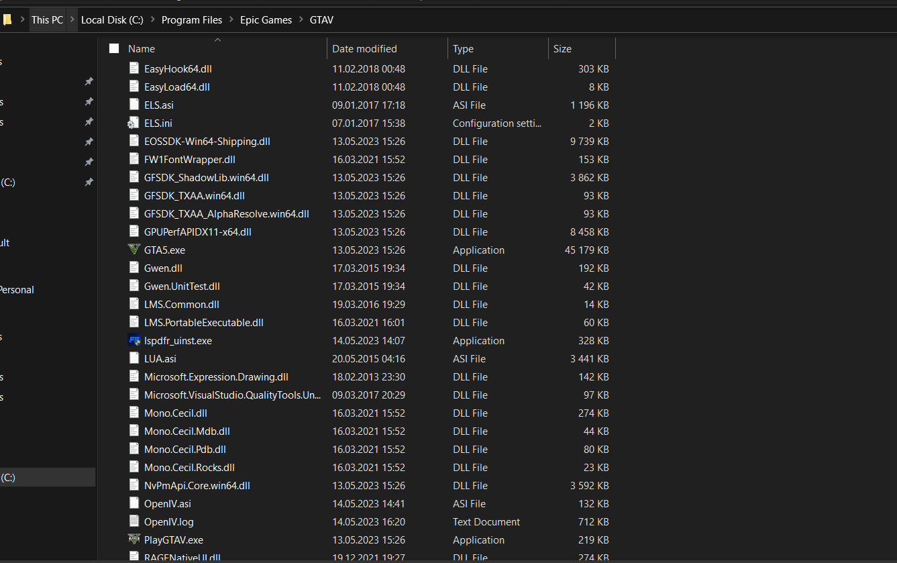
Task: Click the OpenIV.asi file icon
Action: (134, 503)
